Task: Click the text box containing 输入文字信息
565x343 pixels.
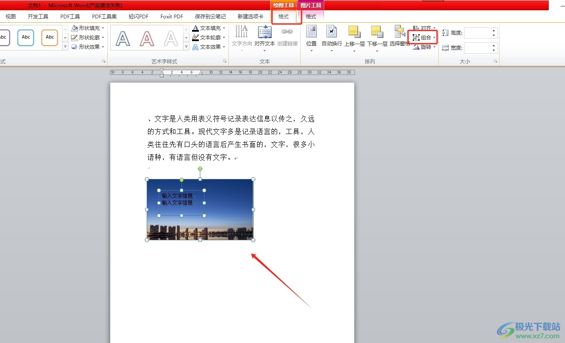Action: click(x=181, y=203)
